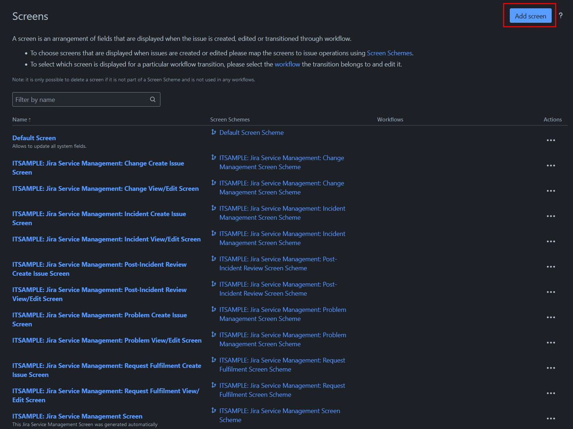Viewport: 573px width, 429px height.
Task: Open the Default Screen Scheme link
Action: tap(251, 133)
